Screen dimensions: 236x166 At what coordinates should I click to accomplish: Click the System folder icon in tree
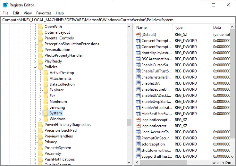(46, 113)
